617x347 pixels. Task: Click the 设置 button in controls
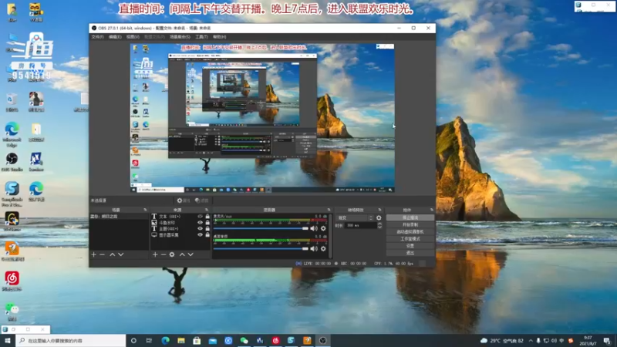click(410, 246)
